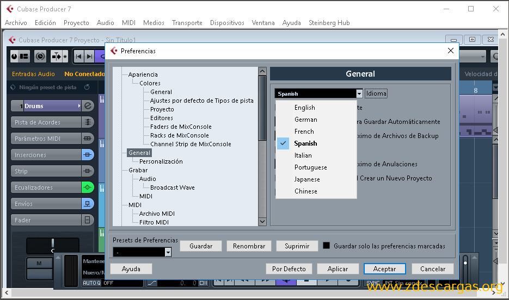Click the Aplicar button
Viewport: 509px width, 300px height.
click(x=338, y=269)
